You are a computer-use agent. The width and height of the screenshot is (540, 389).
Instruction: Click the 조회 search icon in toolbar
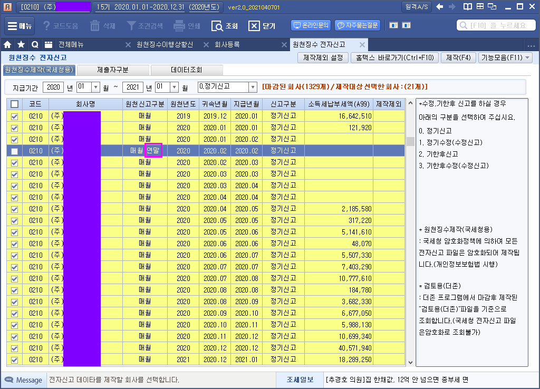pos(217,26)
